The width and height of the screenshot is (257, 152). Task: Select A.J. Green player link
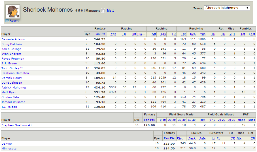pos(9,64)
